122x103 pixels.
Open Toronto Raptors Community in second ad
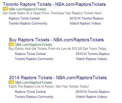coord(34,59)
